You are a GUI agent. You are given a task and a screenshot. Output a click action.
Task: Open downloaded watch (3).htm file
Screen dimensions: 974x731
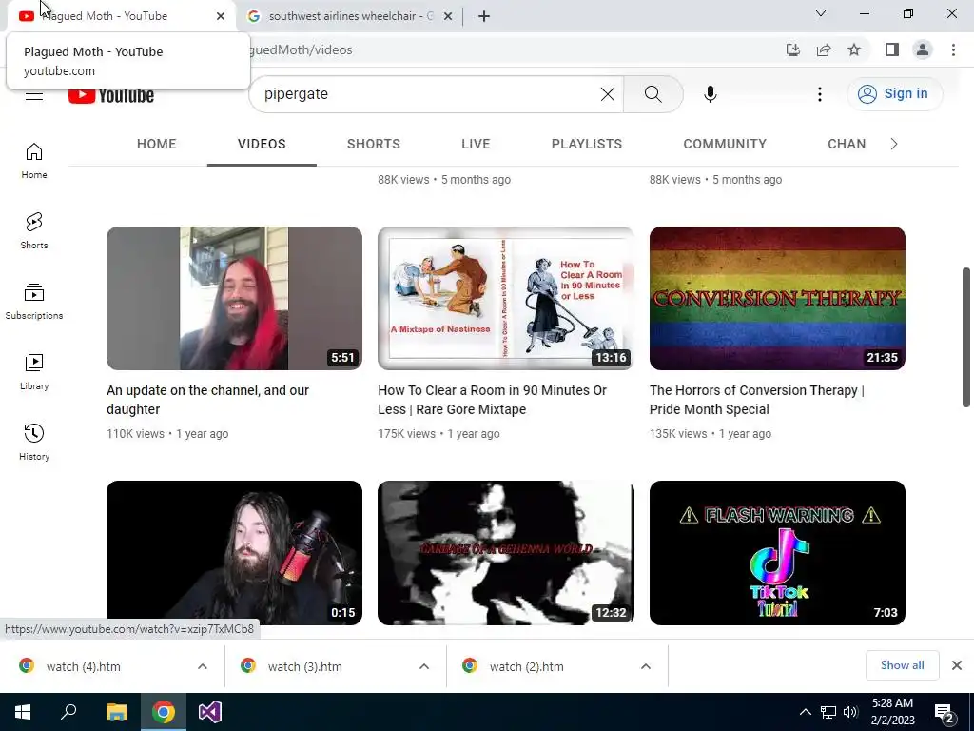[x=305, y=666]
